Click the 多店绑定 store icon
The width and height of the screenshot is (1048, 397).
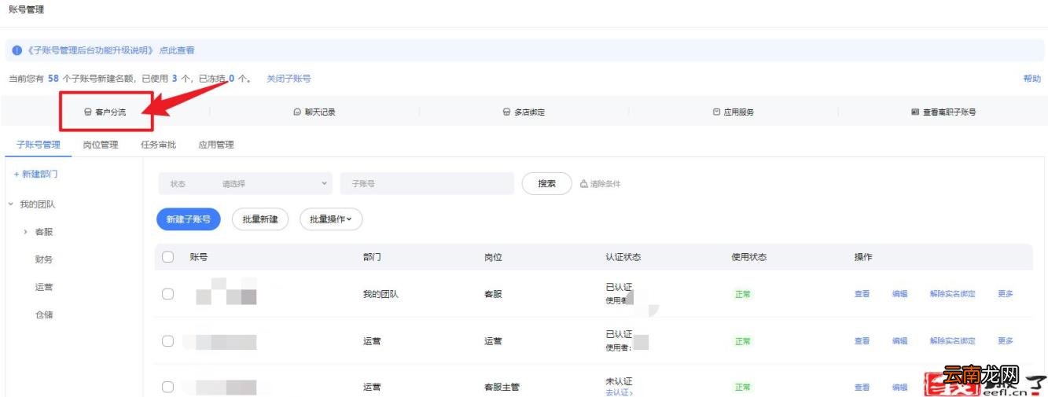pos(507,112)
